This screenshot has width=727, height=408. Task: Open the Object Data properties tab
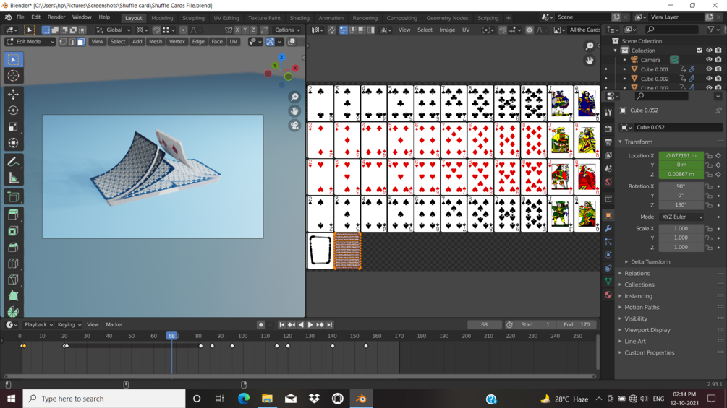tap(608, 281)
